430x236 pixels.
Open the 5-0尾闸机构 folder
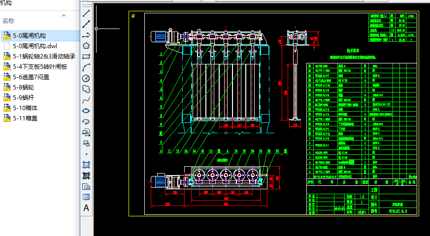(29, 35)
